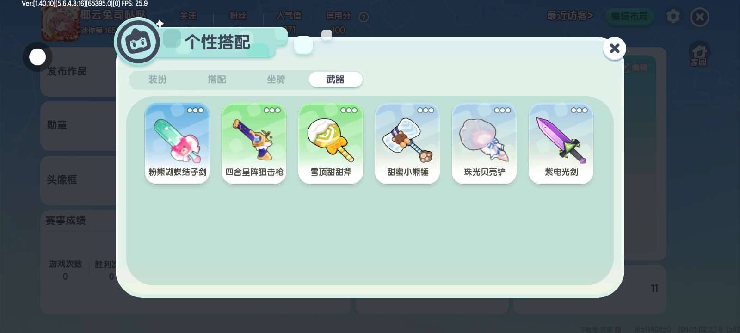Open three-dot menu on 紫电光剑 card

579,110
